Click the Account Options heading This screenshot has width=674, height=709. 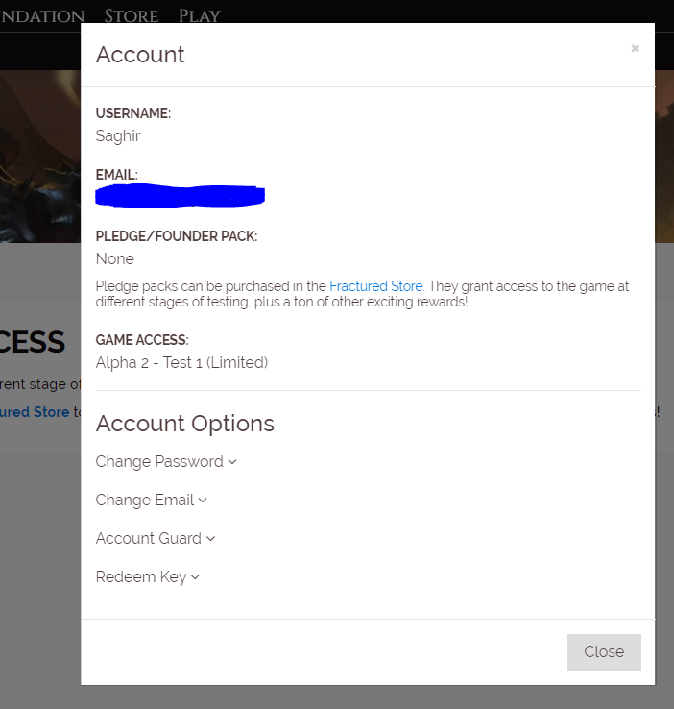(185, 424)
